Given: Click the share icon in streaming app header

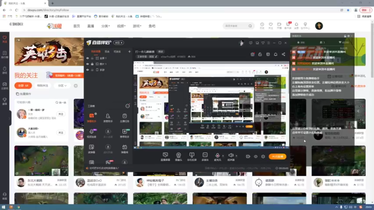Looking at the screenshot, I should point(283,54).
